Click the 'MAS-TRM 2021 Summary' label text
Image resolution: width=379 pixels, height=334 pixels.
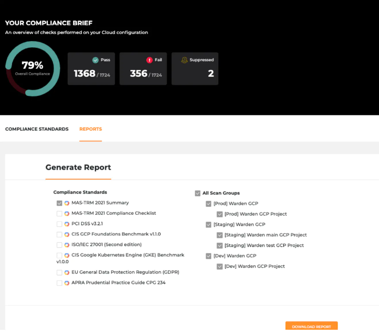pos(100,202)
